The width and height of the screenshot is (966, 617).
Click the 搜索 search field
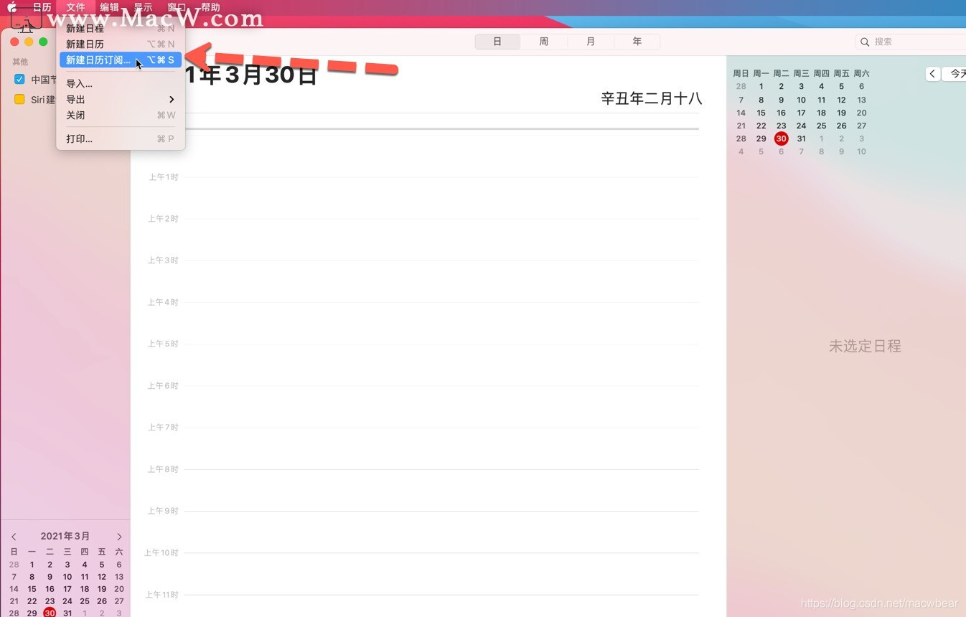click(x=911, y=42)
